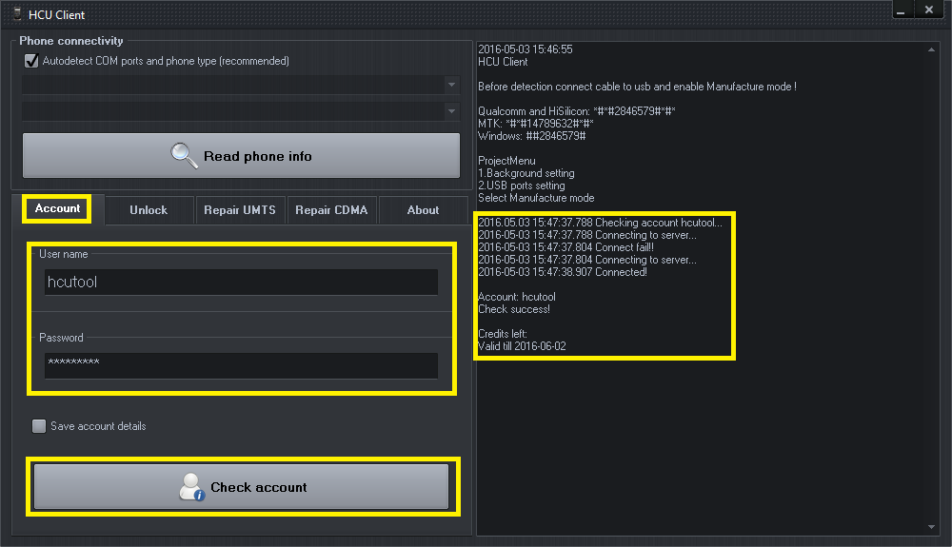Viewport: 952px width, 547px height.
Task: Click the 'Check success!' log line
Action: (514, 309)
